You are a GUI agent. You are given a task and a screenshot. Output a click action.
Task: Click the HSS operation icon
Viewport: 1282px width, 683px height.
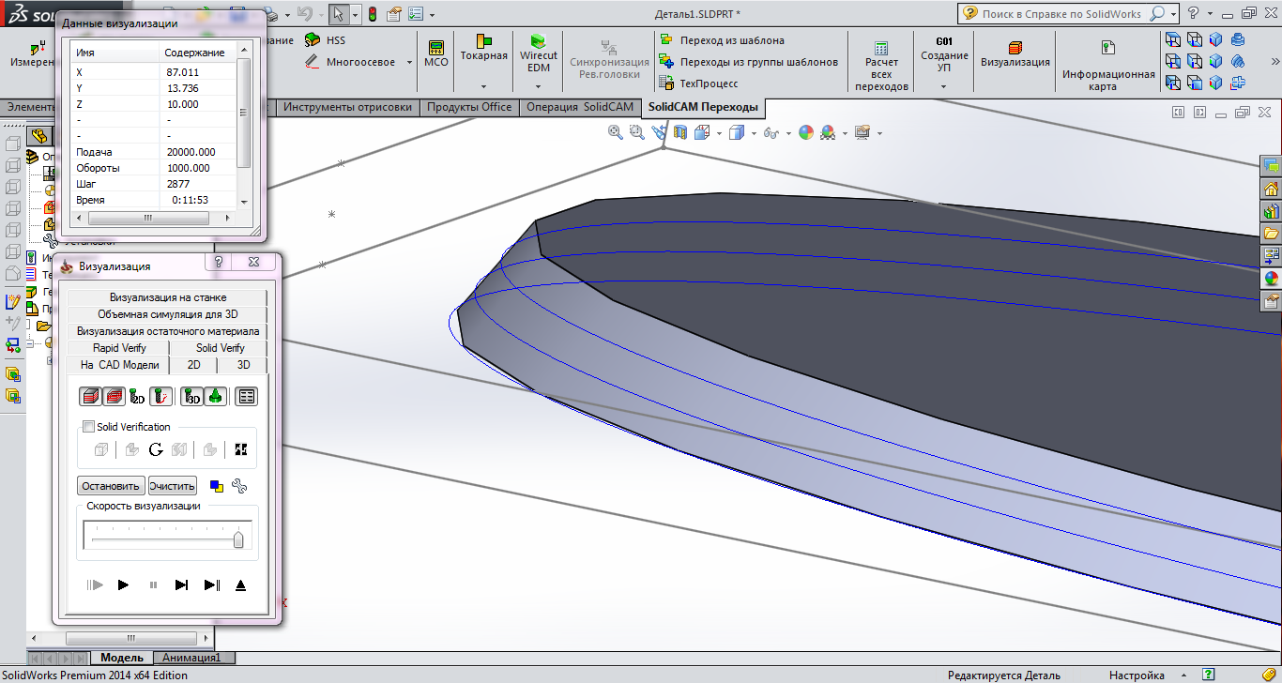pos(313,40)
